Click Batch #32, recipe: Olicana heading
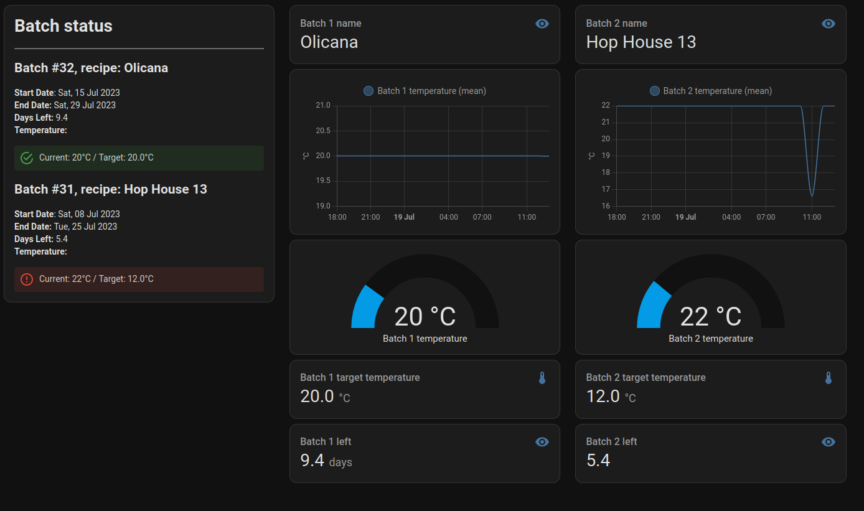 pyautogui.click(x=92, y=68)
